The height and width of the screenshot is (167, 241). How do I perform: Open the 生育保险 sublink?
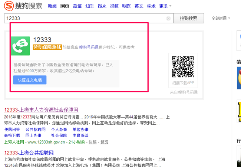pyautogui.click(x=81, y=135)
